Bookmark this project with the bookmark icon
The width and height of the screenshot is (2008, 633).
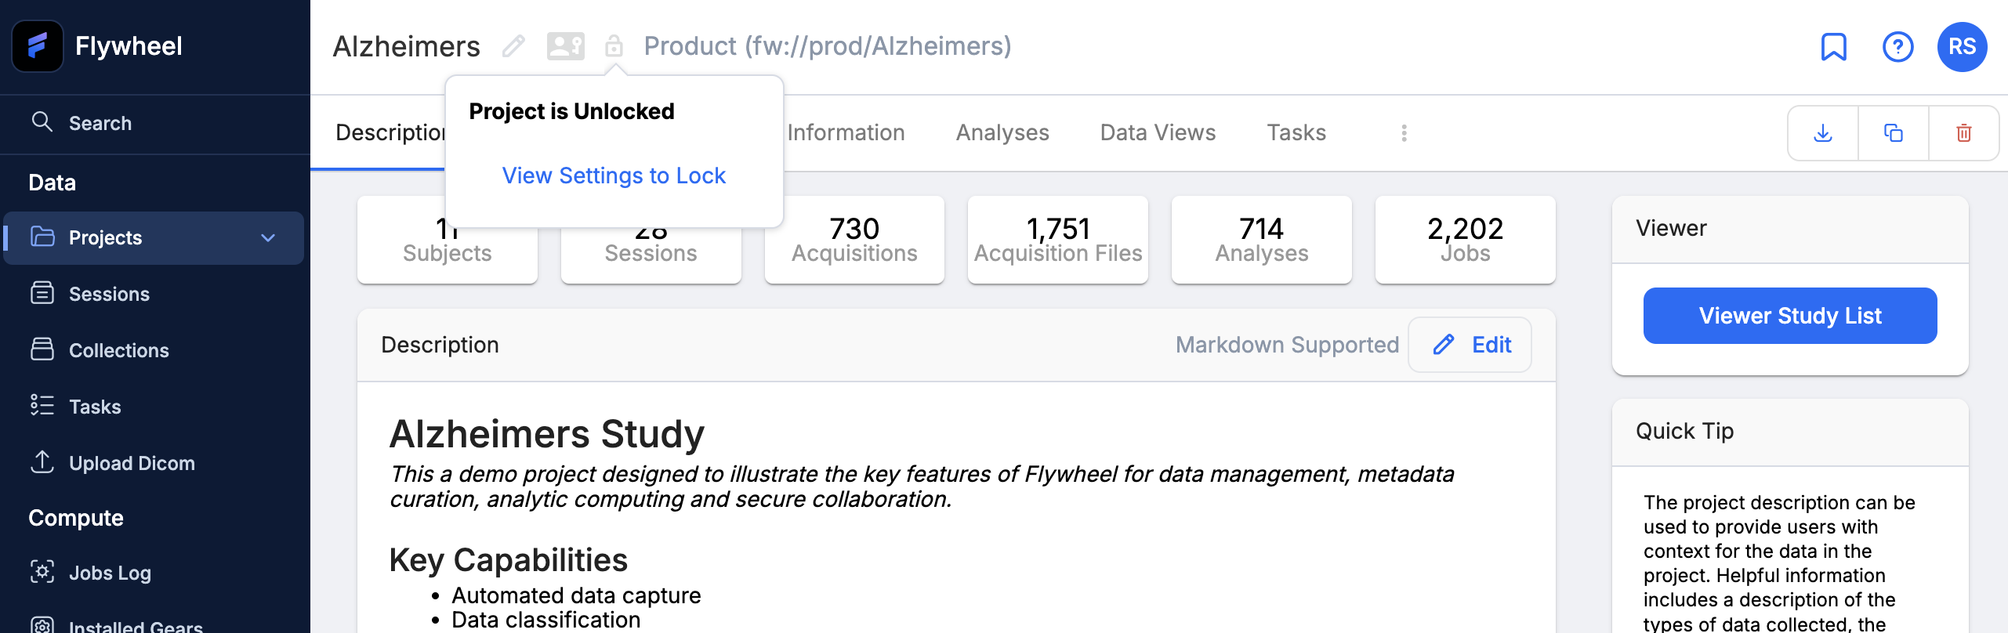click(1833, 47)
